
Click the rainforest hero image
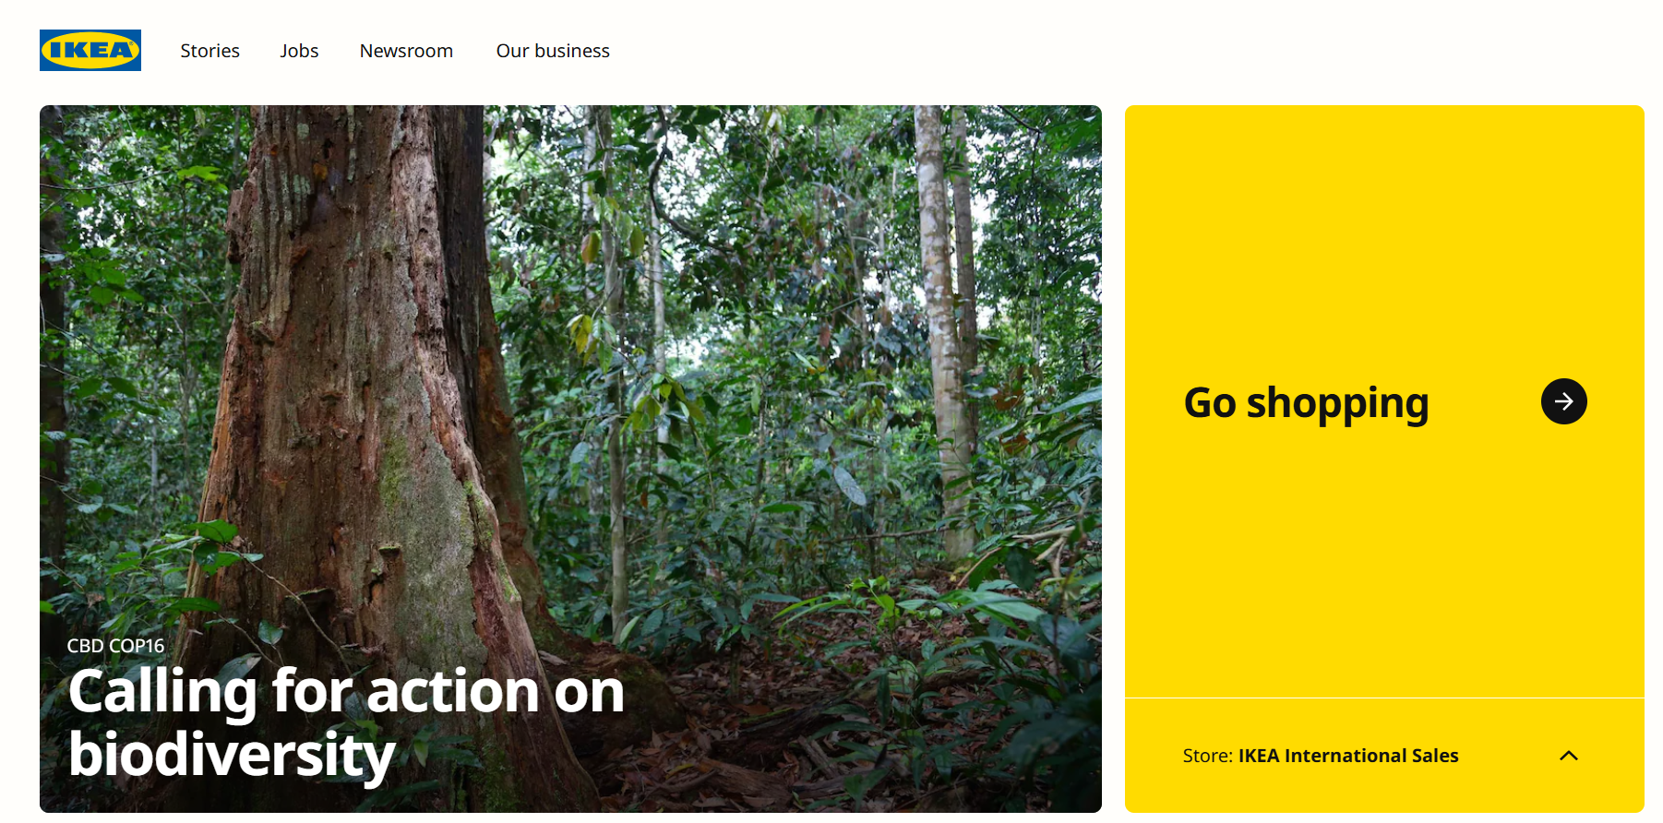[570, 369]
